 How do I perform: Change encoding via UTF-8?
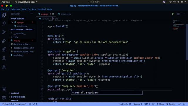coord(147,104)
